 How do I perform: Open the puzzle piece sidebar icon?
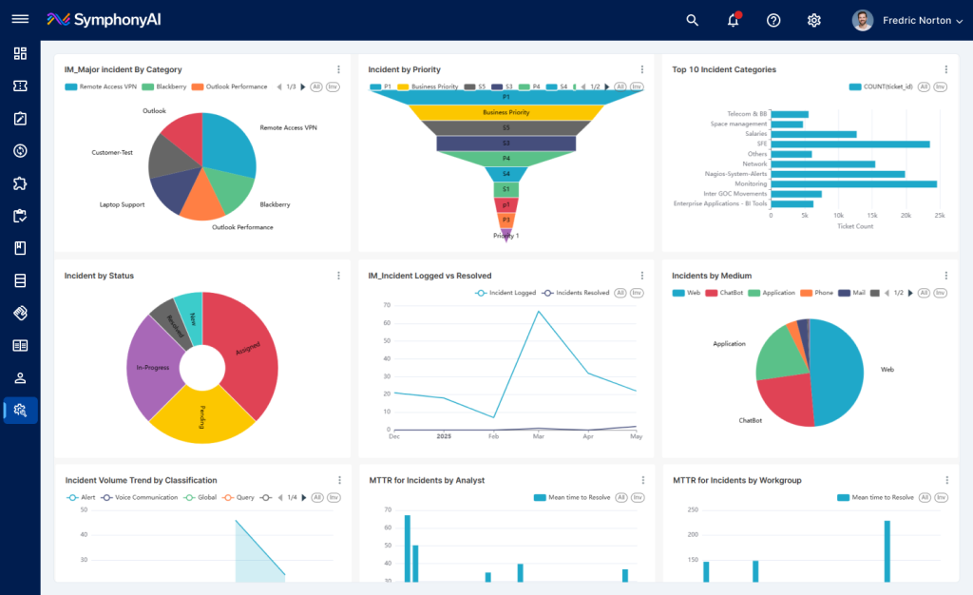20,183
